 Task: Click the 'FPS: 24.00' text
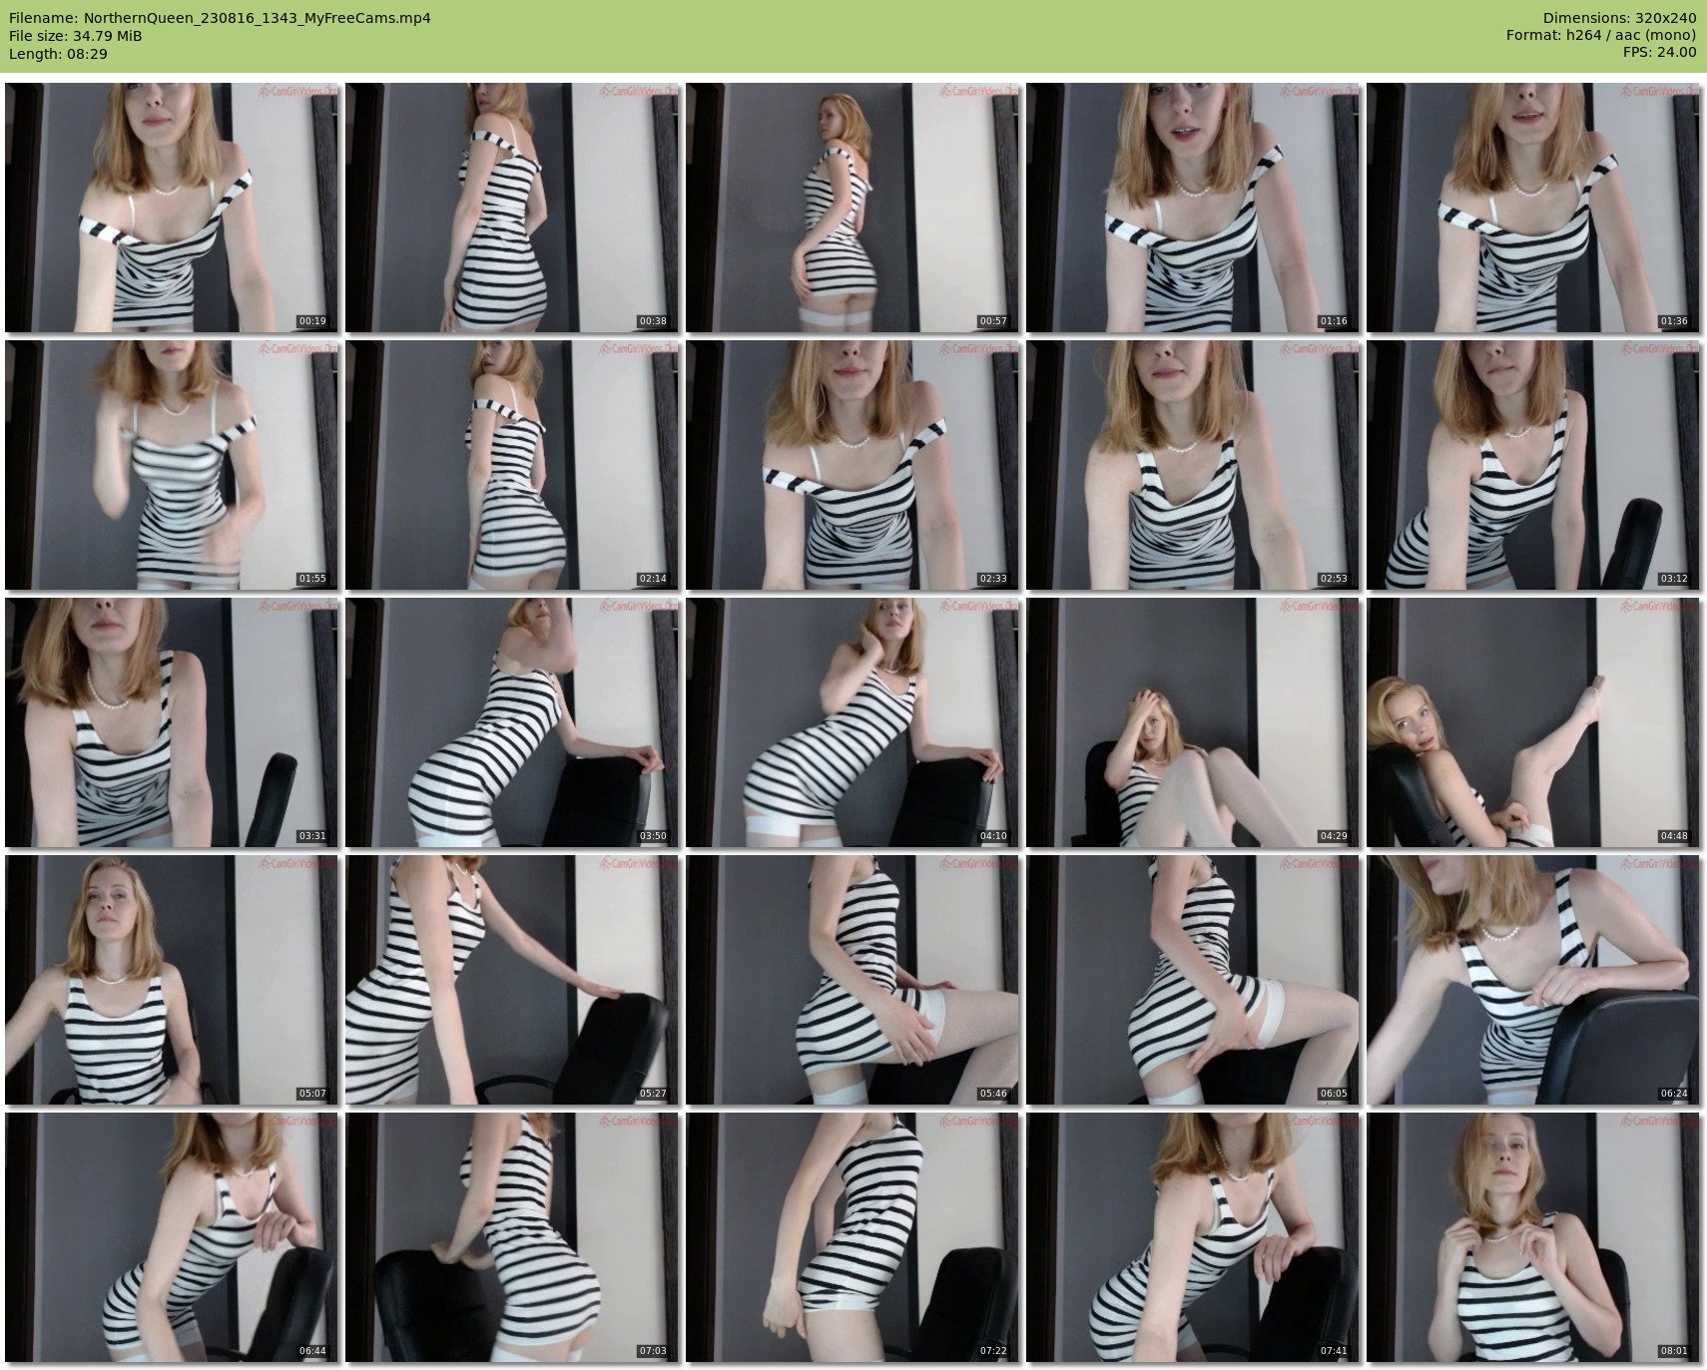pos(1659,52)
